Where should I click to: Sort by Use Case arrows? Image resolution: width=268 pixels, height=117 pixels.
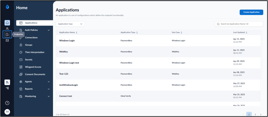[182, 32]
